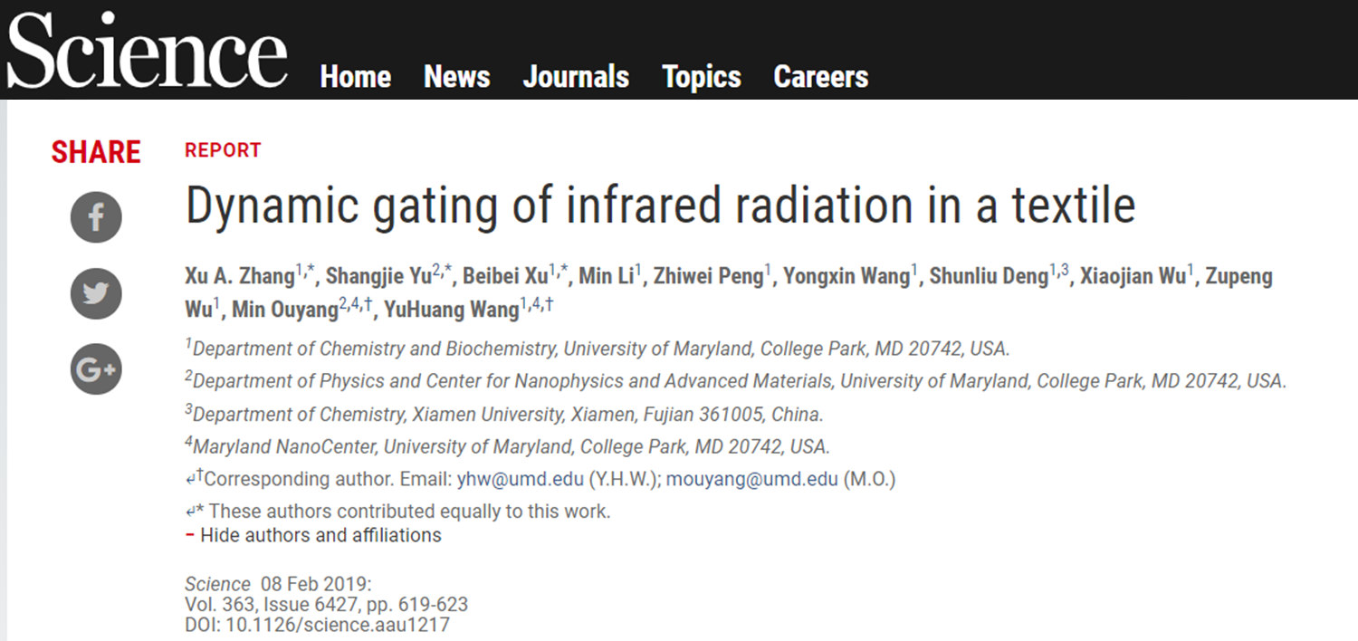The height and width of the screenshot is (641, 1358).
Task: Open the News menu item
Action: tap(457, 77)
